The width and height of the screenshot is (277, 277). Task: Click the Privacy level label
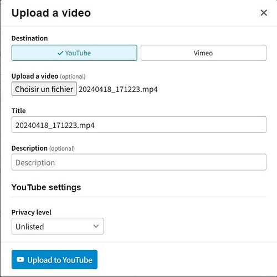tap(32, 212)
